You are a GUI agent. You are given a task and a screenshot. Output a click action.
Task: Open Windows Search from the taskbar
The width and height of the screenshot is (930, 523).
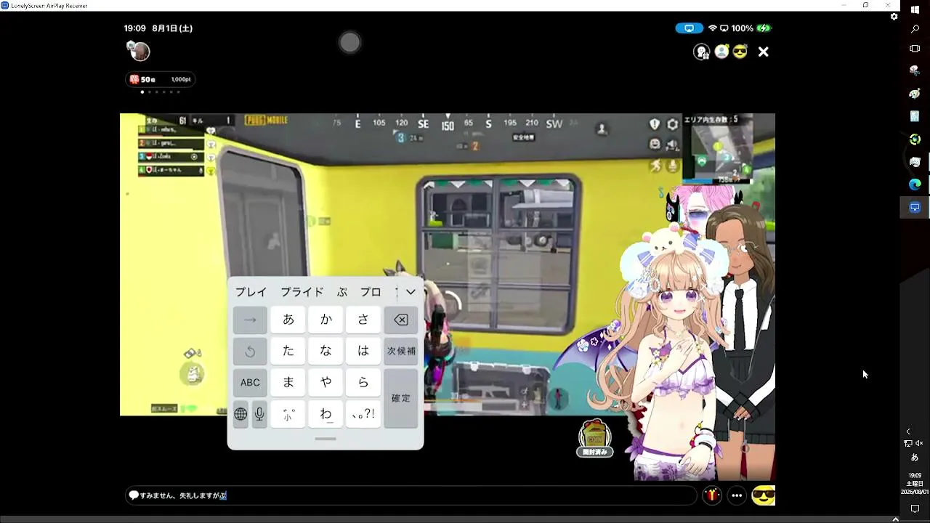click(915, 29)
